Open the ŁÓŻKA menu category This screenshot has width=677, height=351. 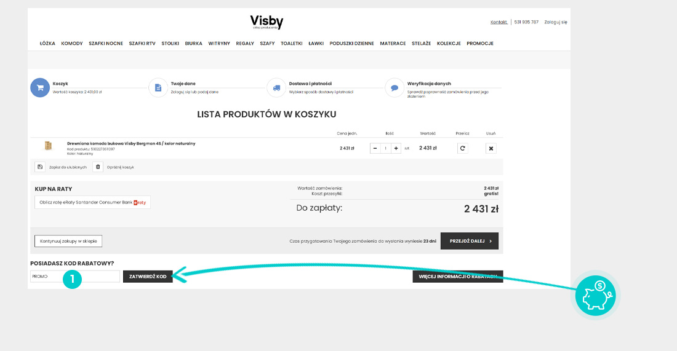pos(47,44)
